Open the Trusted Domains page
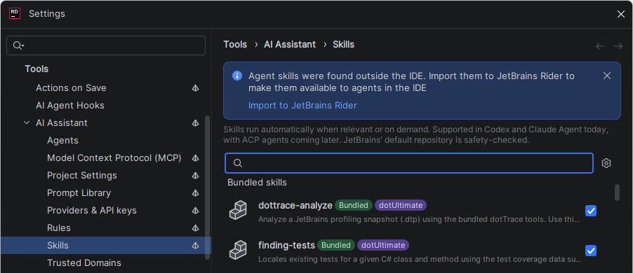 [84, 263]
